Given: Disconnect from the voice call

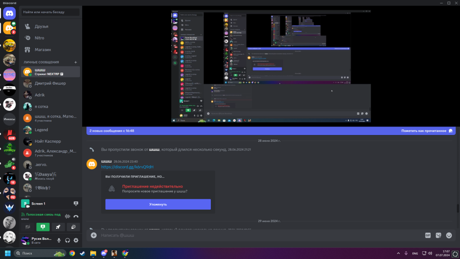Looking at the screenshot, I should tap(76, 216).
